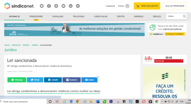Screen dimensions: 191x104
Task: Click the POR language indicator
Action: (x=182, y=102)
